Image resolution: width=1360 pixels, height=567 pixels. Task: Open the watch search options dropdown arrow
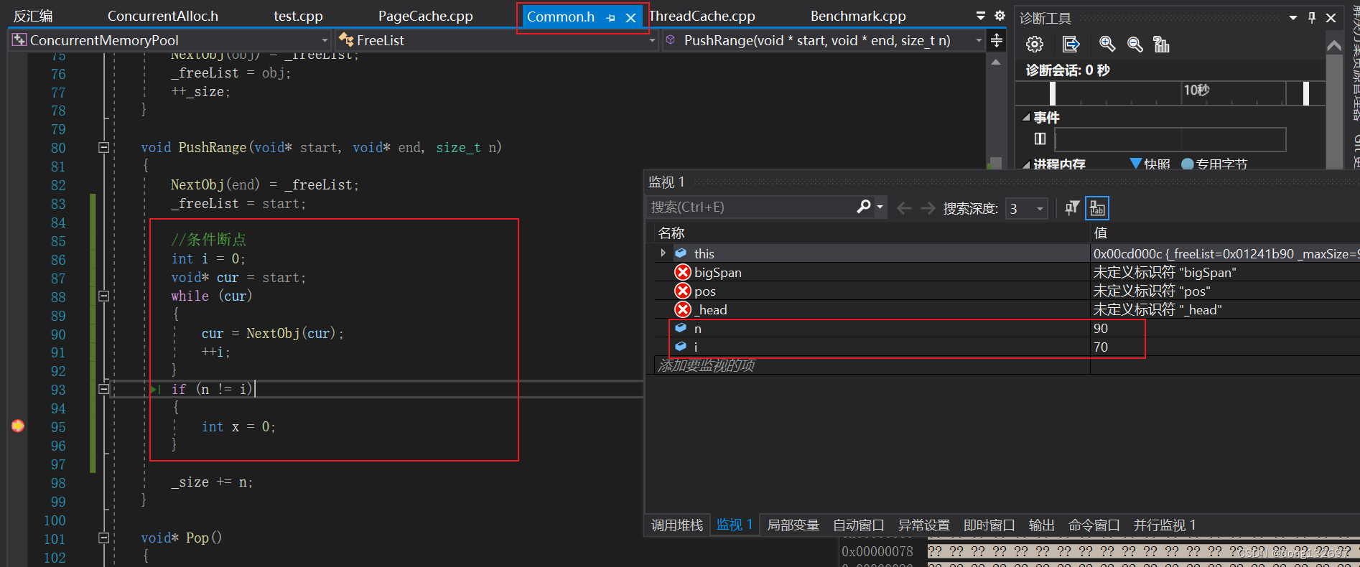(880, 207)
